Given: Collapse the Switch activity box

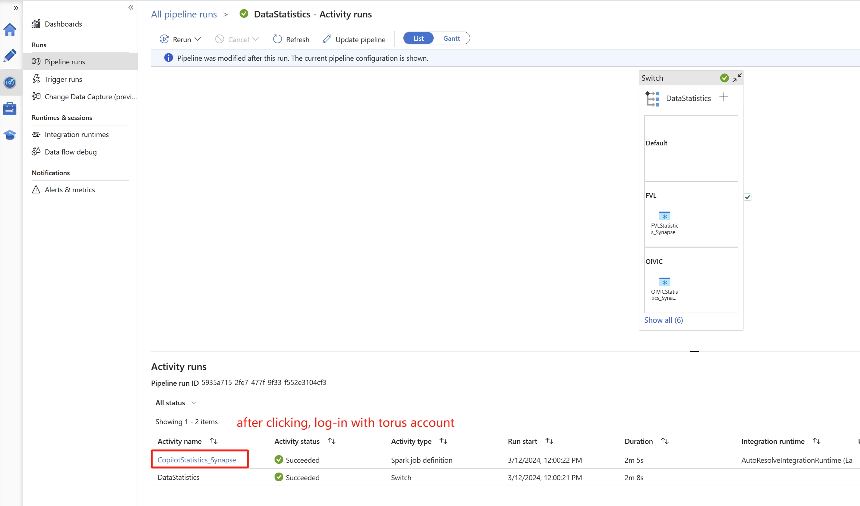Looking at the screenshot, I should (x=737, y=78).
